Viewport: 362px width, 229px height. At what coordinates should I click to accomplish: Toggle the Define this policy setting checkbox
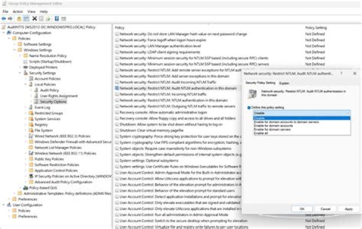click(249, 107)
